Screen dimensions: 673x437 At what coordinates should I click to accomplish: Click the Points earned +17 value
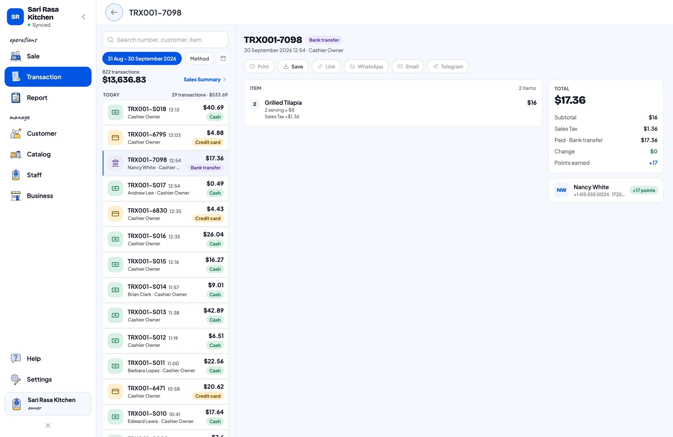coord(653,163)
